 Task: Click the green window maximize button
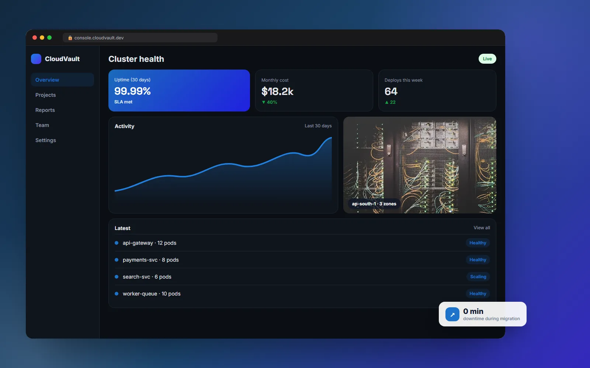pyautogui.click(x=49, y=38)
